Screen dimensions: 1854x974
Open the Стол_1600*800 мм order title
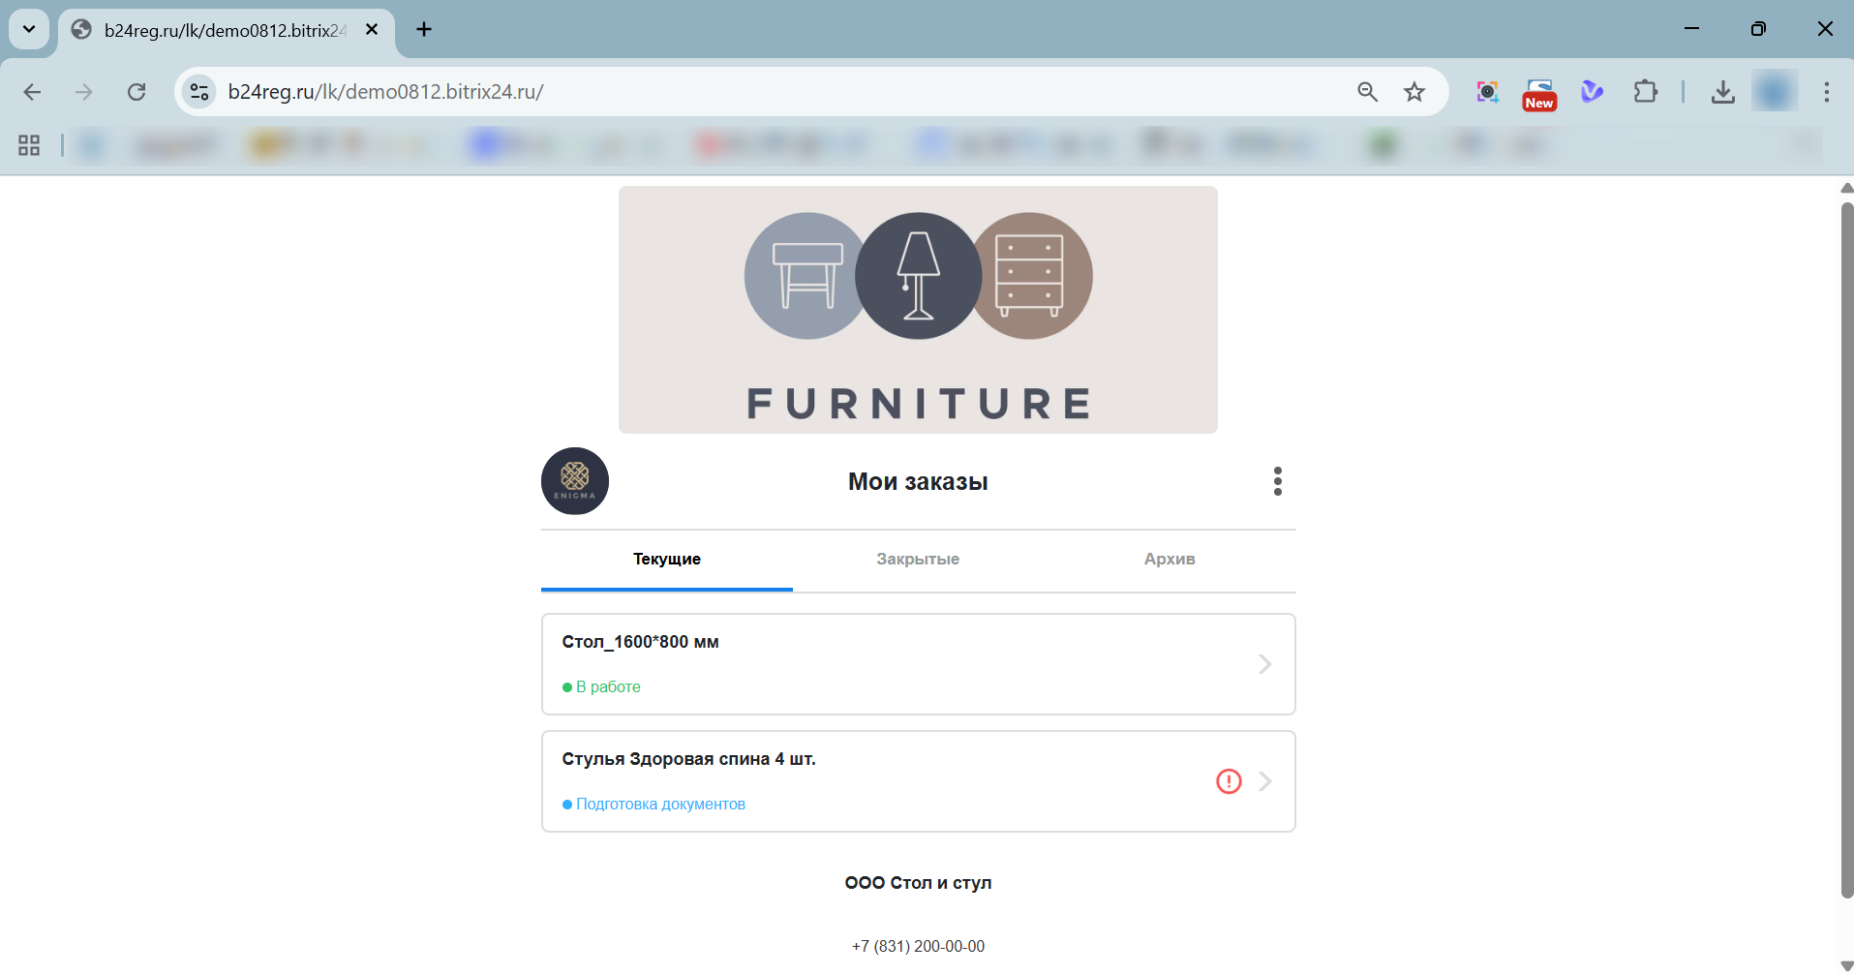tap(640, 642)
